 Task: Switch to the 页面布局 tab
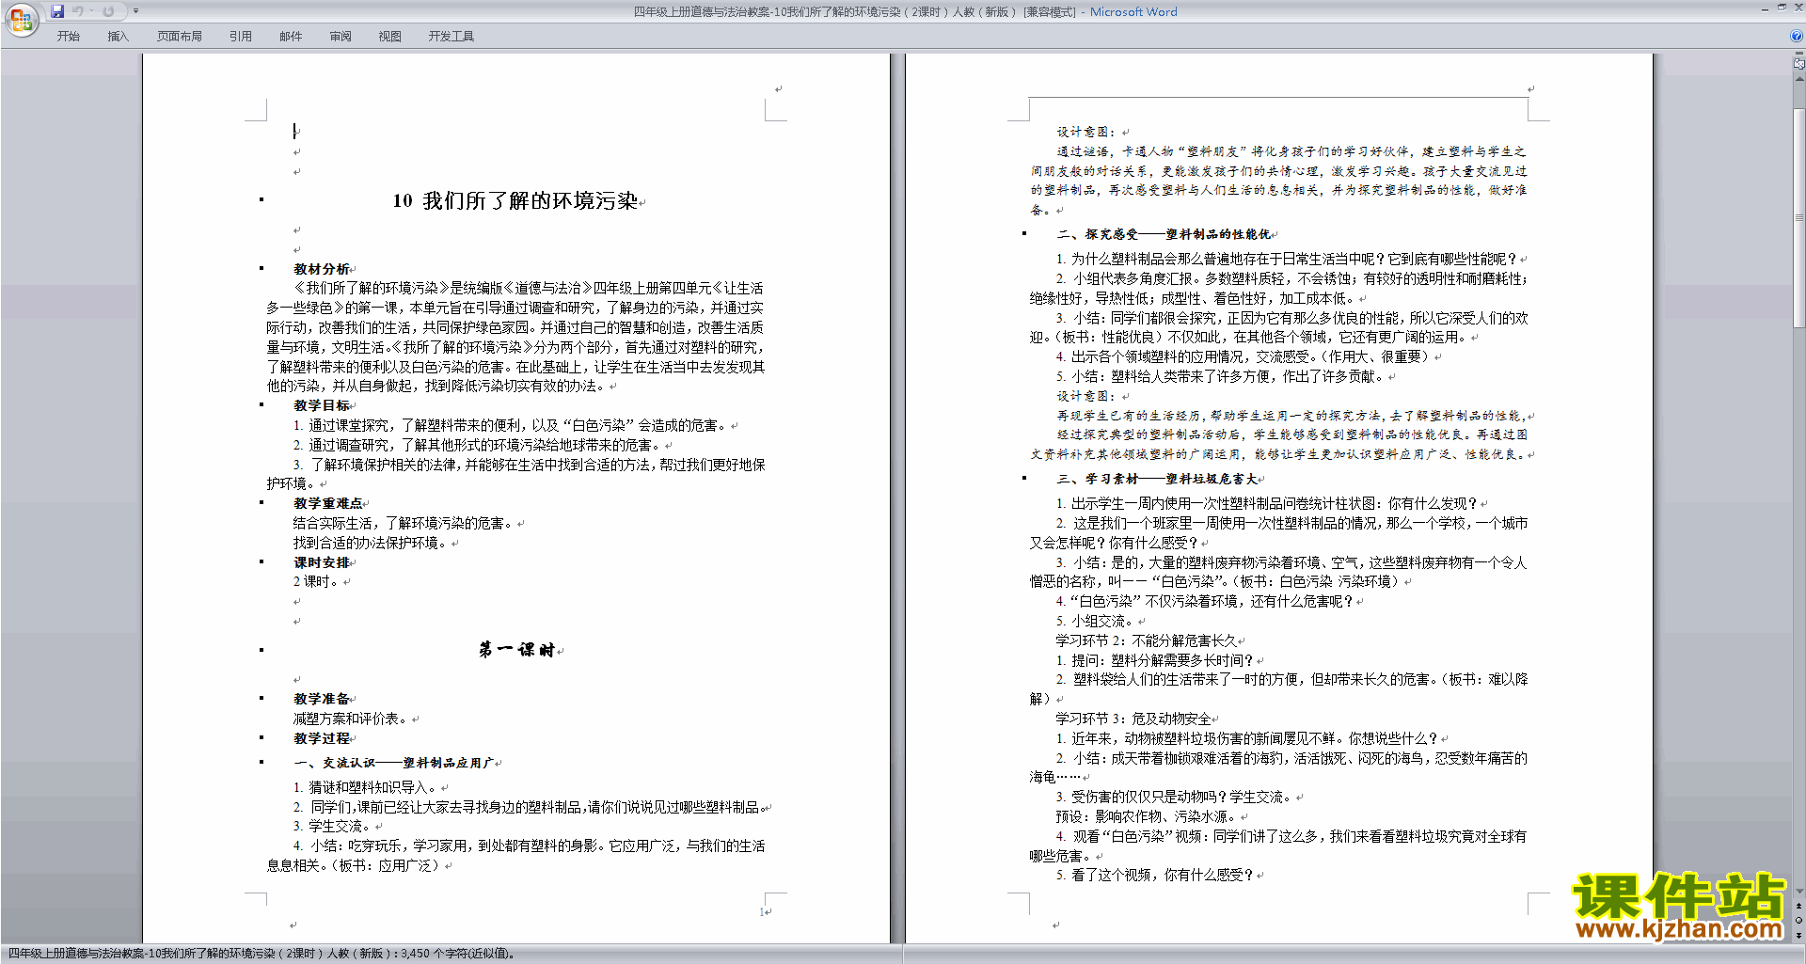click(180, 37)
